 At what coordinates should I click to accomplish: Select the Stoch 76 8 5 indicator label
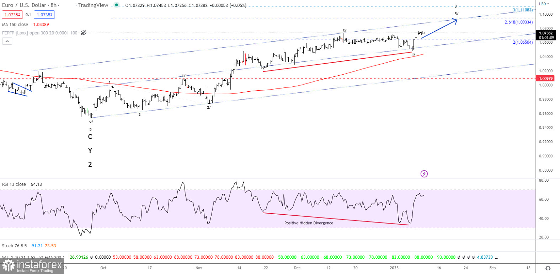point(15,246)
